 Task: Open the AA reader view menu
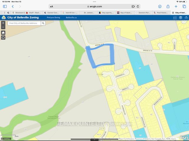click(x=52, y=6)
